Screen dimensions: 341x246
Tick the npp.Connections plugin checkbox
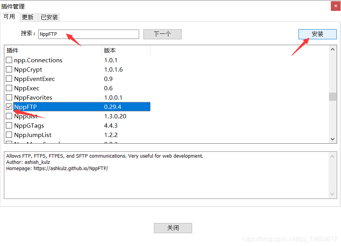click(9, 60)
